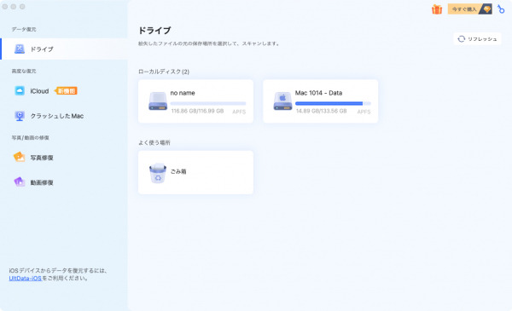Click the trash bin icon
This screenshot has height=311, width=512.
click(158, 173)
